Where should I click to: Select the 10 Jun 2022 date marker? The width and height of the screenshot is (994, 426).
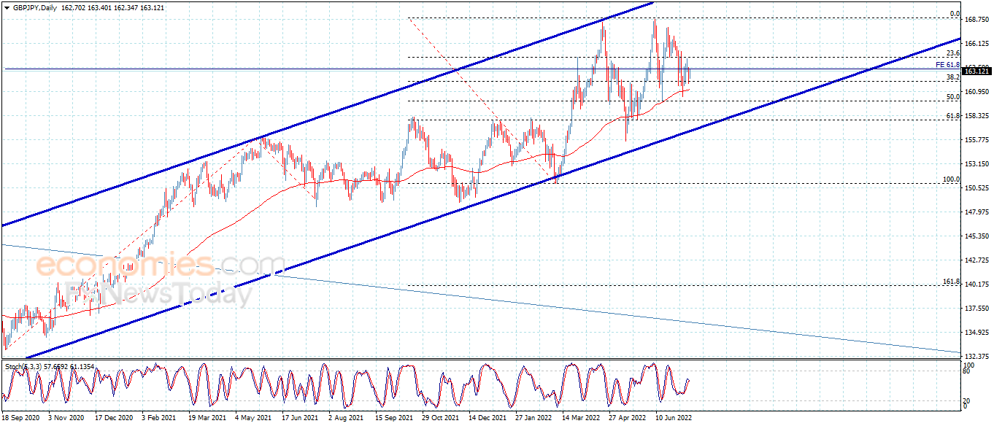point(674,419)
